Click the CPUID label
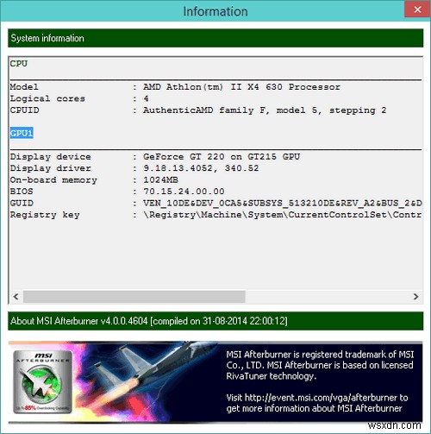 point(24,110)
